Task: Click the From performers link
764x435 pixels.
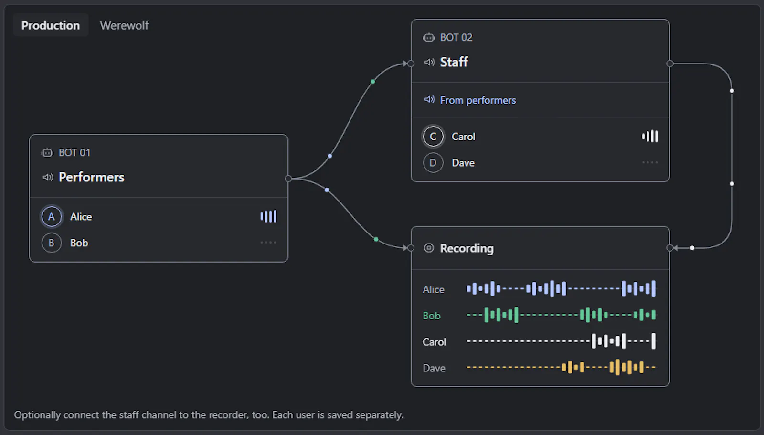Action: click(x=478, y=100)
